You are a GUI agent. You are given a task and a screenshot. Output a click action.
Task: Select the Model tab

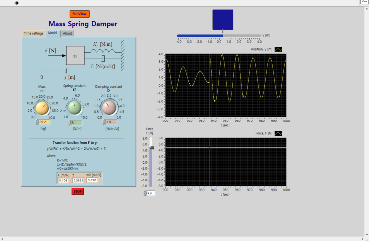53,33
